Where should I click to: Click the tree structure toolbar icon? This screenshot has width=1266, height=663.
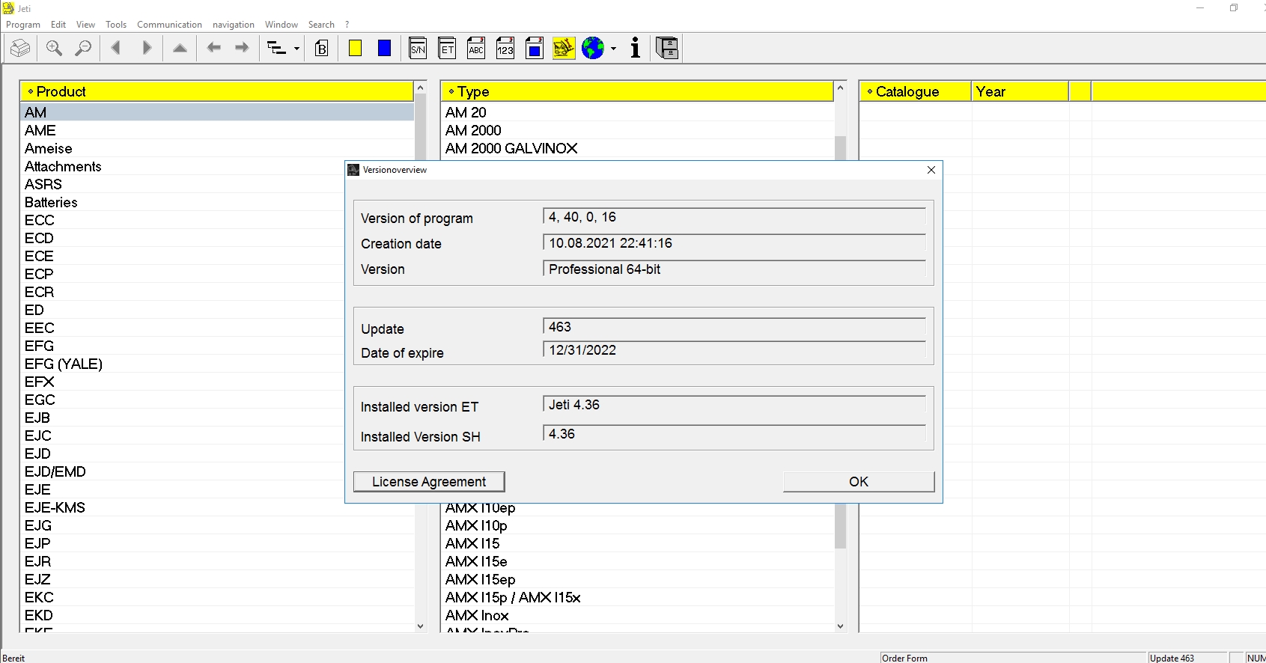click(277, 49)
